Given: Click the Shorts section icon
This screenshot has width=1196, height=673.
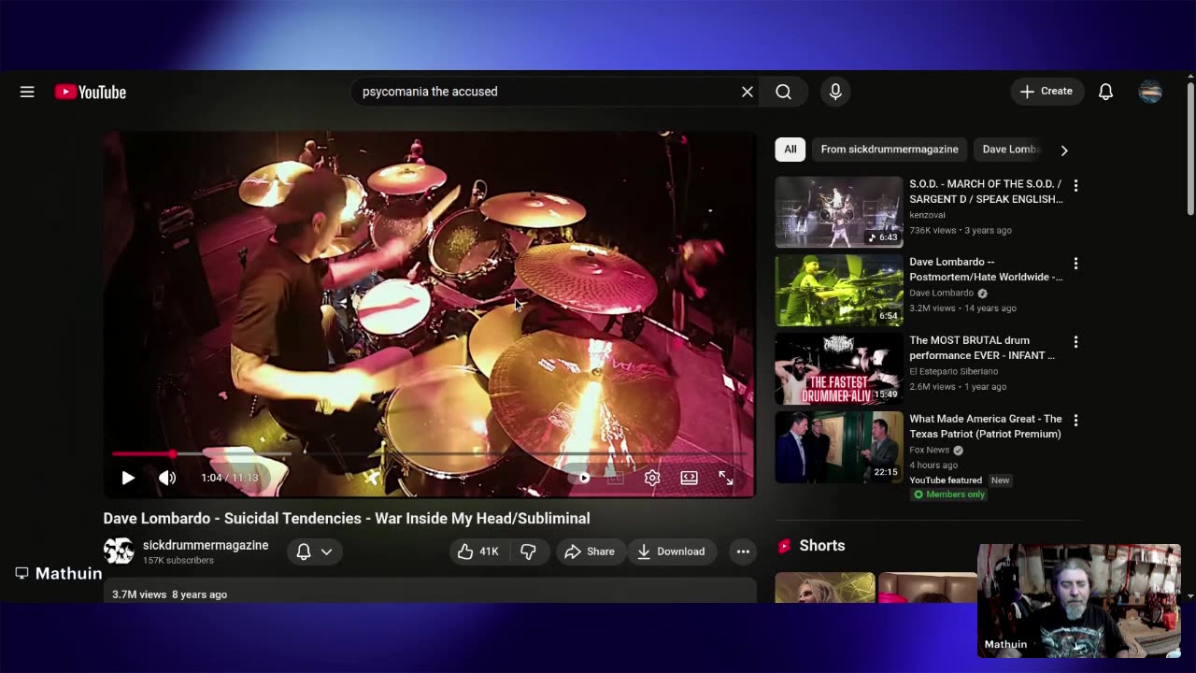Looking at the screenshot, I should click(784, 546).
